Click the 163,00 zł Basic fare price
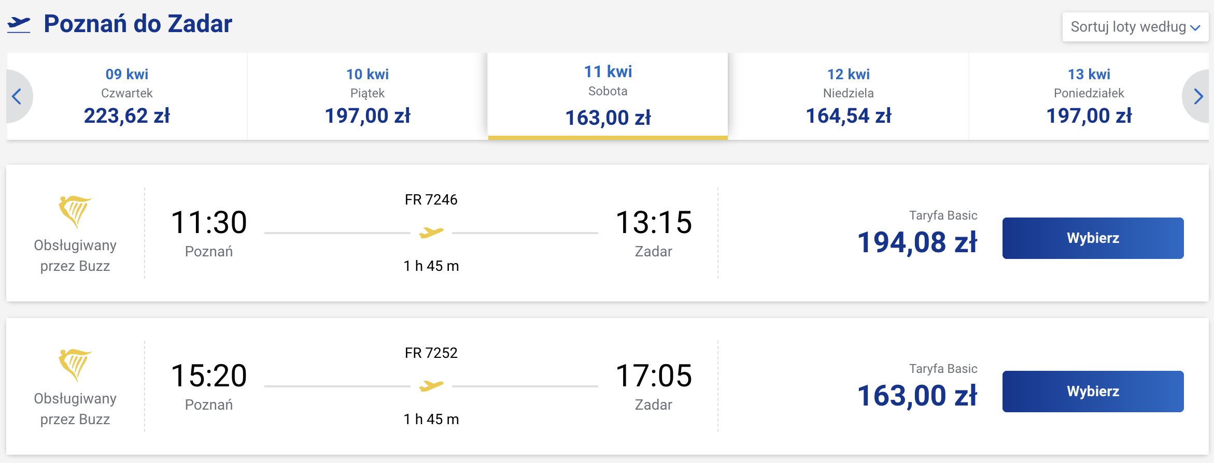Screen dimensions: 1214x463 (x=917, y=396)
